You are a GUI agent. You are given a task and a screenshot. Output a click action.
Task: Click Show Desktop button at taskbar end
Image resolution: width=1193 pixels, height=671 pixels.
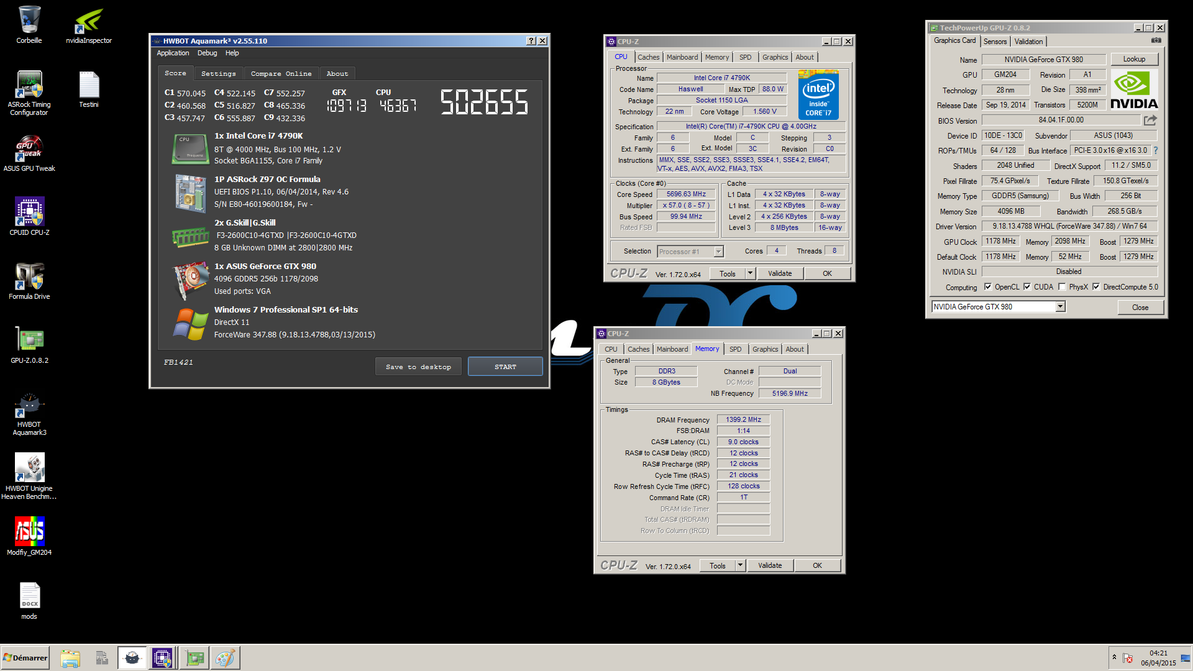click(1187, 658)
